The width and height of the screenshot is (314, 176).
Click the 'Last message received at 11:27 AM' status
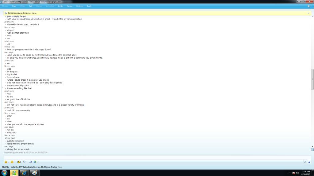[26, 152]
